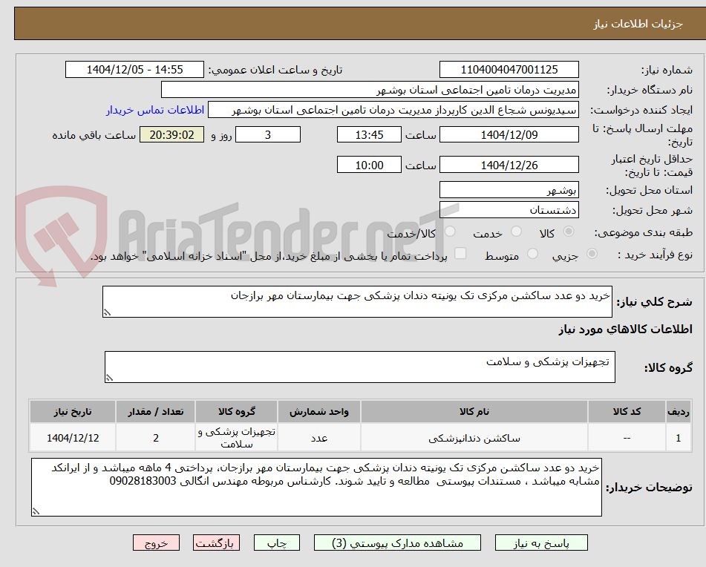Toggle the اسناد خزانه اسلامی payment checkbox
Image resolution: width=706 pixels, height=567 pixels.
click(x=460, y=253)
